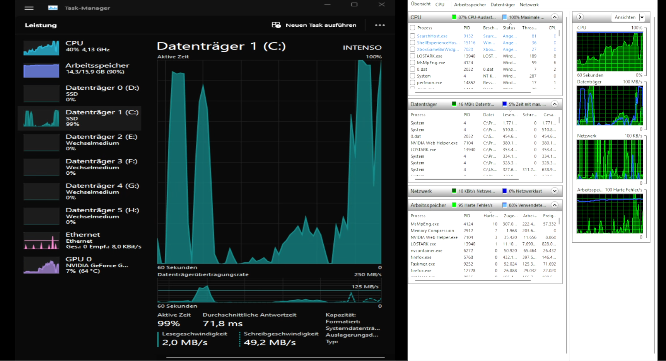Sort Arbeitsspeicher table by Harte Fehler column
666x361 pixels.
(490, 216)
